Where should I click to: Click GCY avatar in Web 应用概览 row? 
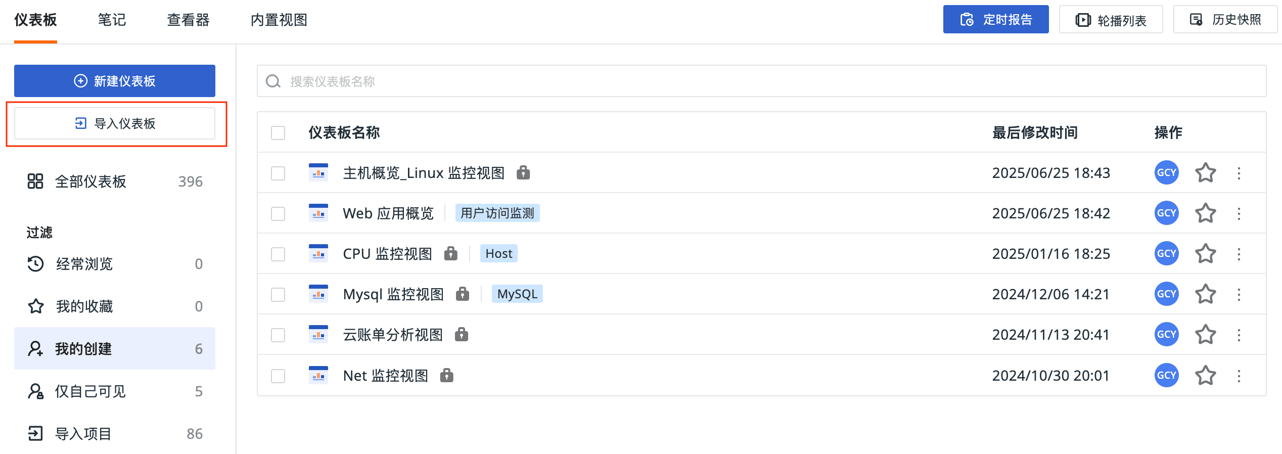(1166, 213)
